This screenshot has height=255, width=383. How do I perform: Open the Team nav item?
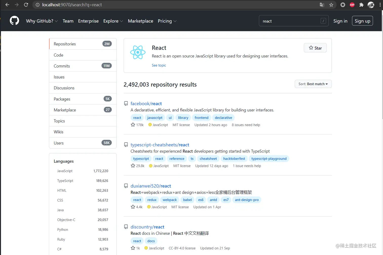68,21
